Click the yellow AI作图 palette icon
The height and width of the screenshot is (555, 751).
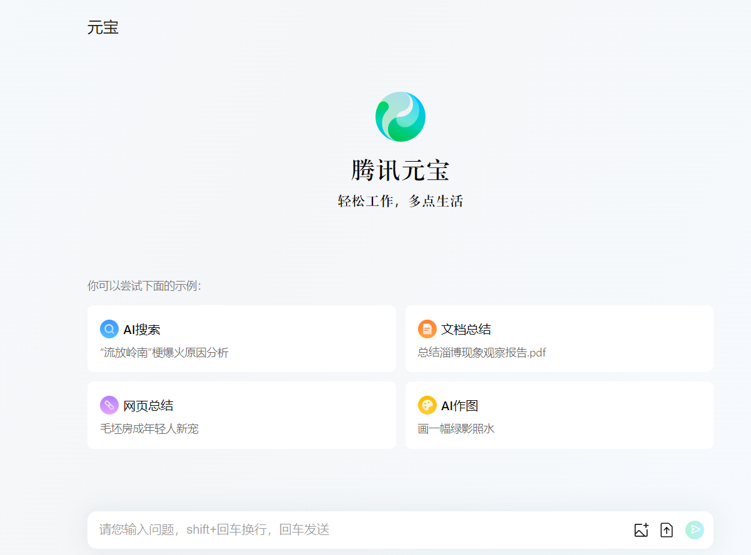[427, 405]
